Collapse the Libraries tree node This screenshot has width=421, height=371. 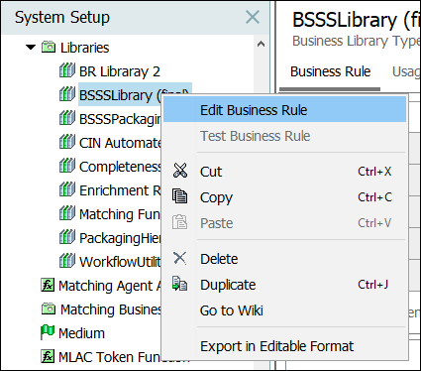[x=31, y=48]
